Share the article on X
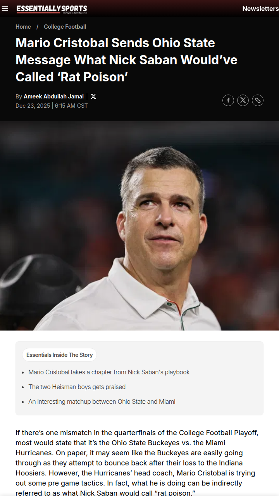279x496 pixels. pos(243,100)
